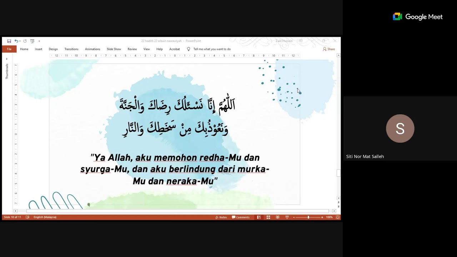The image size is (457, 257).
Task: Undo the last action in PowerPoint
Action: point(16,41)
